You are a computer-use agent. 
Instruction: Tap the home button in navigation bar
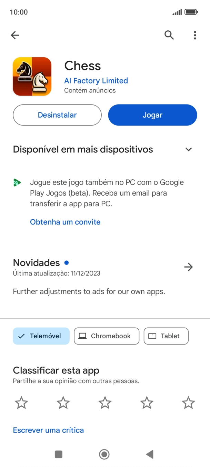[104, 454]
